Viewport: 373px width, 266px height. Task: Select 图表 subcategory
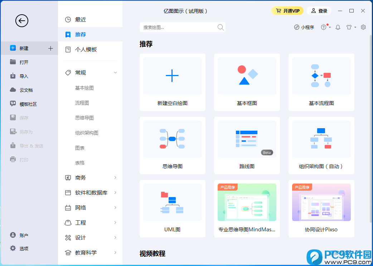click(80, 148)
